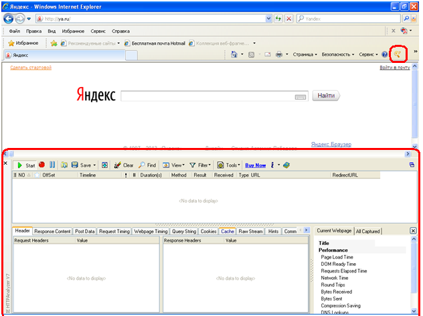Open the HTTP Analyzer toolbar icon in IE

398,54
